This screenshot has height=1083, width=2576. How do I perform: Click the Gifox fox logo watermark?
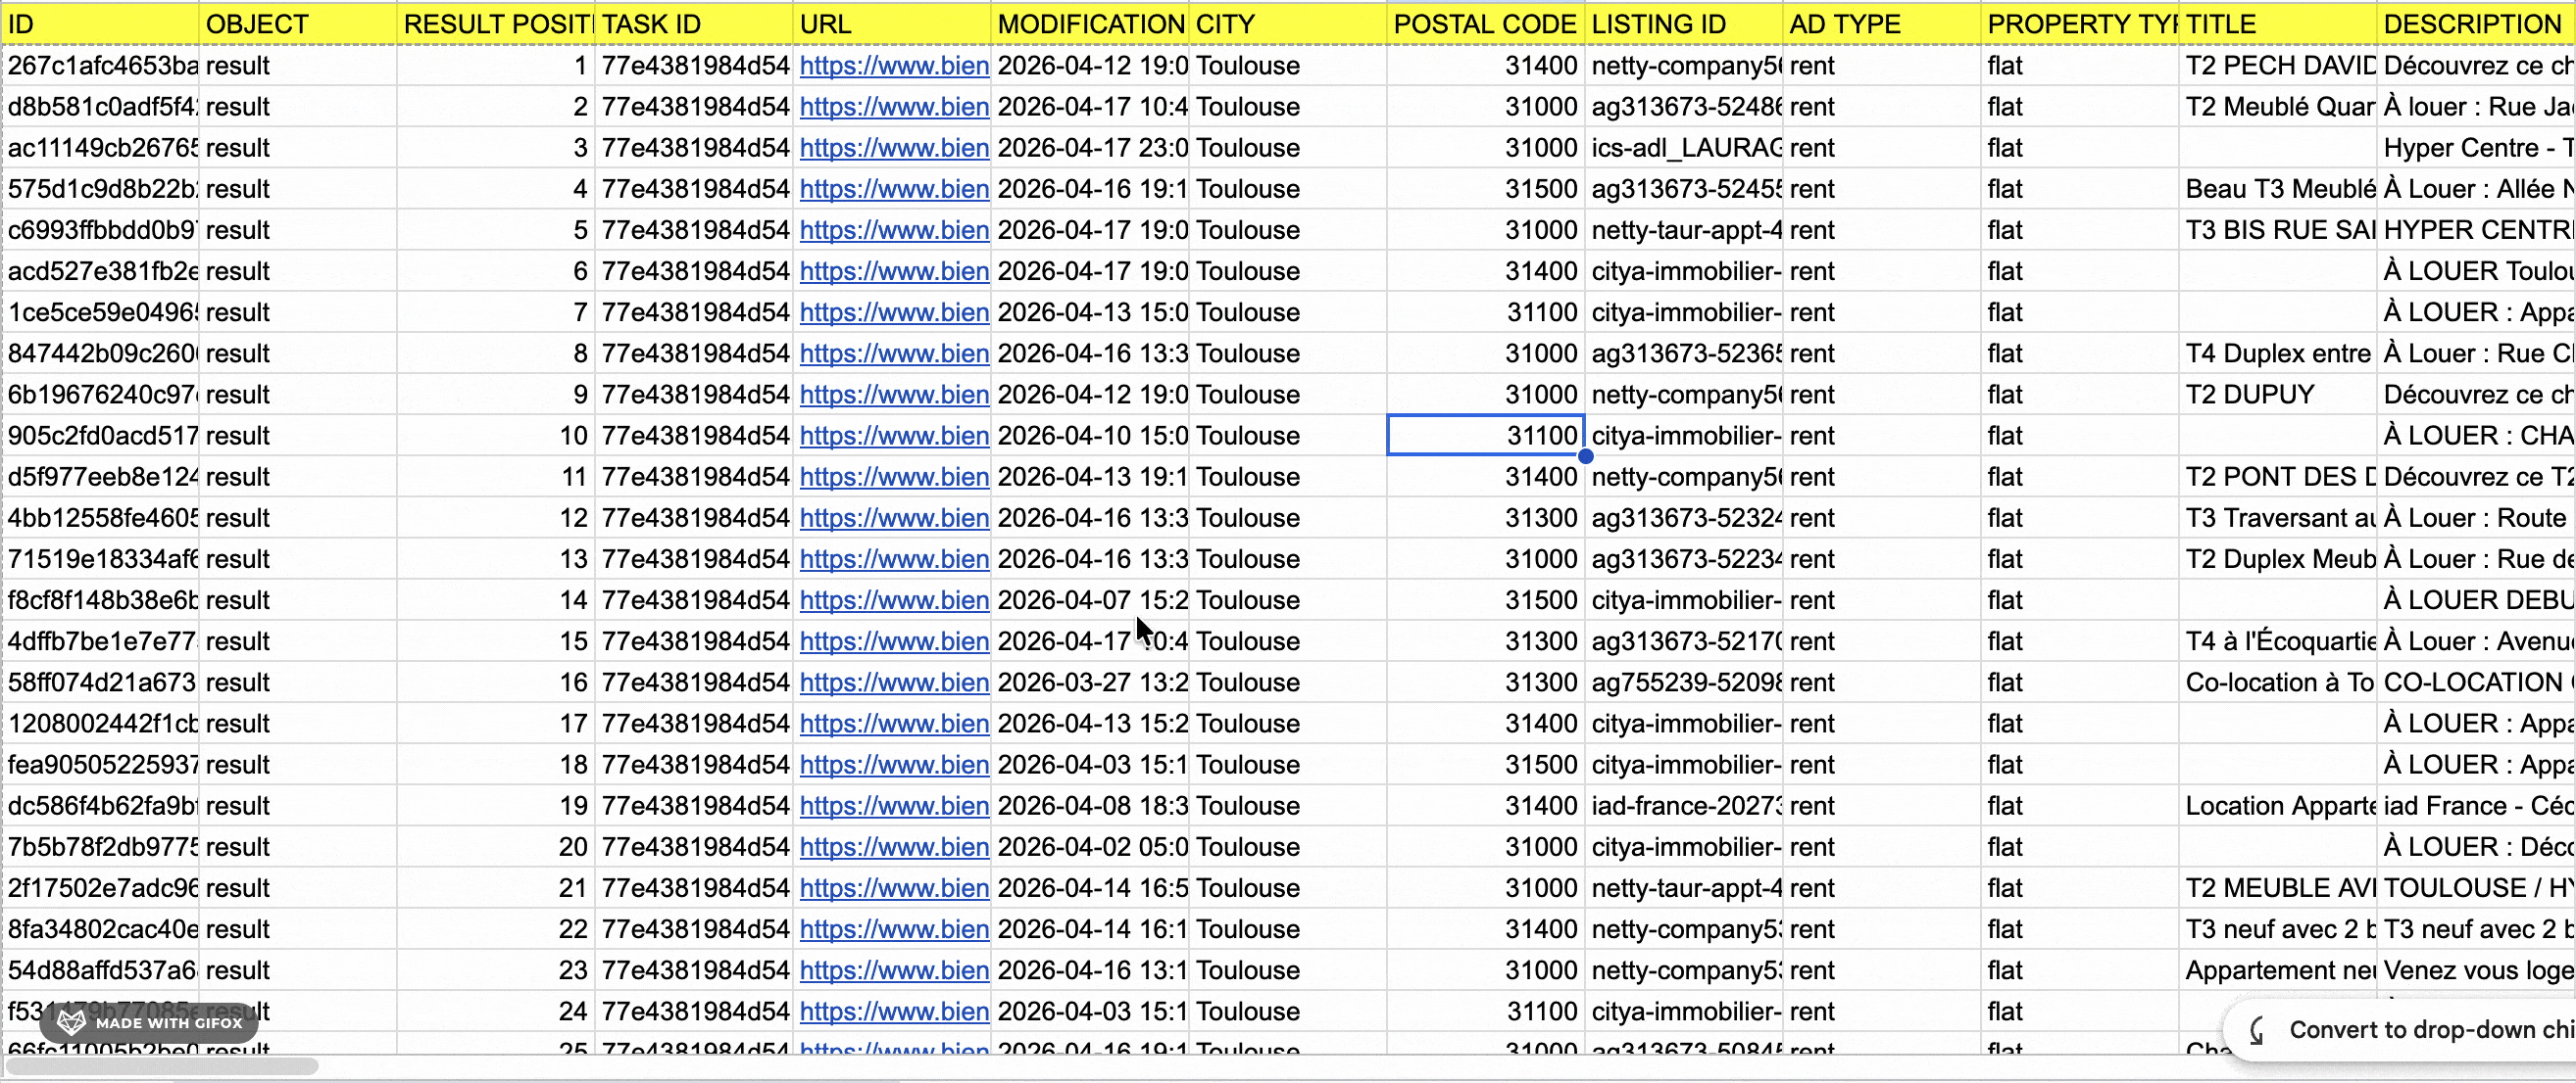(70, 1023)
